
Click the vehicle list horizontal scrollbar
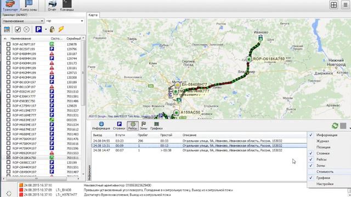(x=37, y=179)
